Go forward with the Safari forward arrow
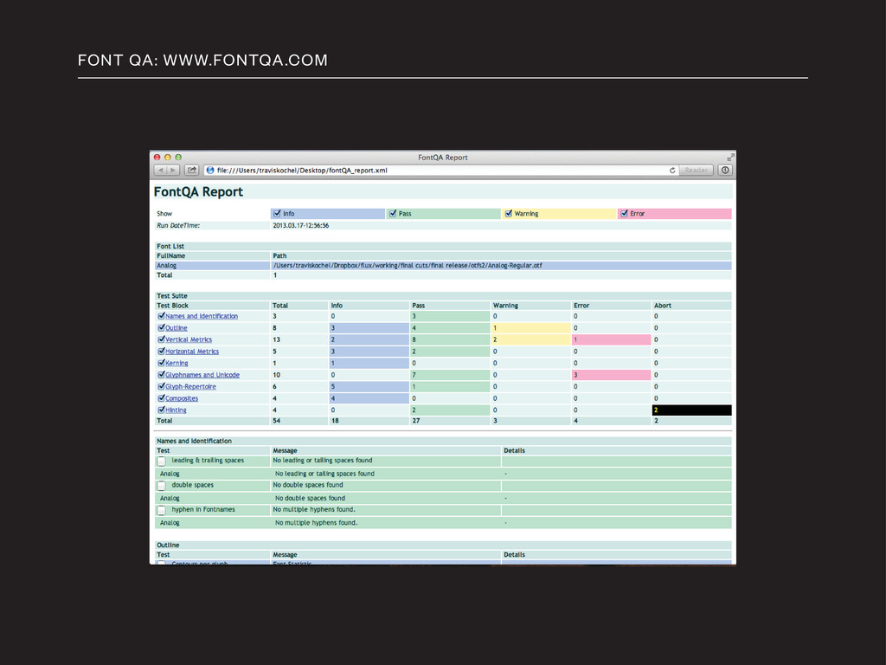 coord(173,171)
